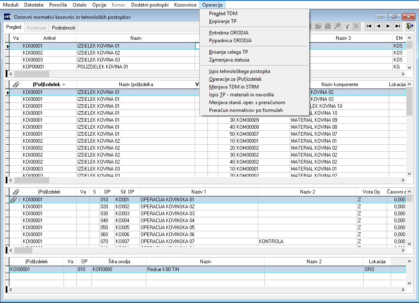Open the Kosovnice menu
The width and height of the screenshot is (419, 303).
click(x=185, y=5)
